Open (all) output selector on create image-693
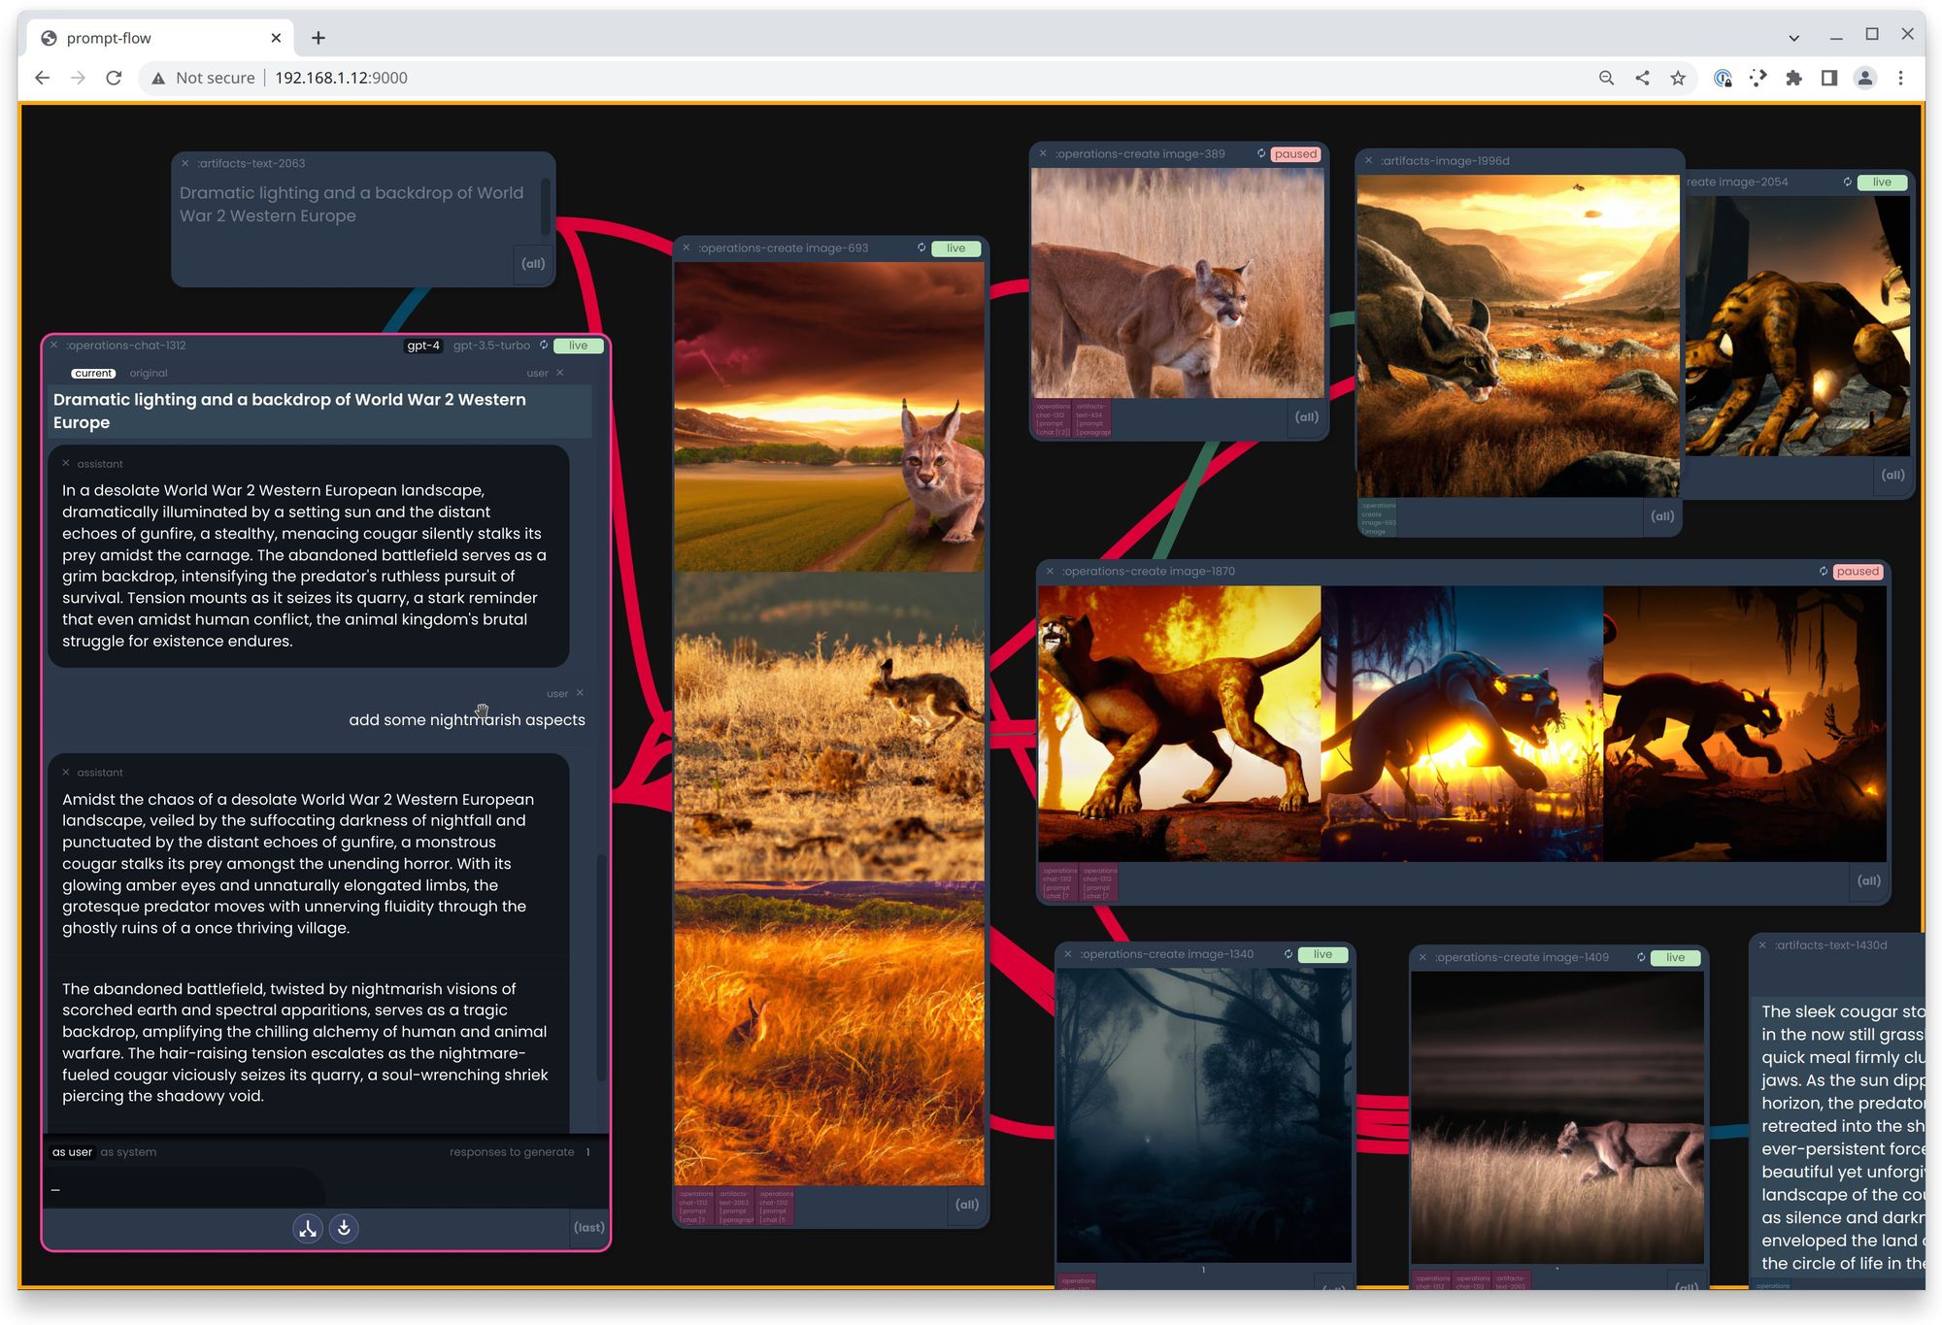Screen dimensions: 1942x1325 click(x=966, y=1205)
